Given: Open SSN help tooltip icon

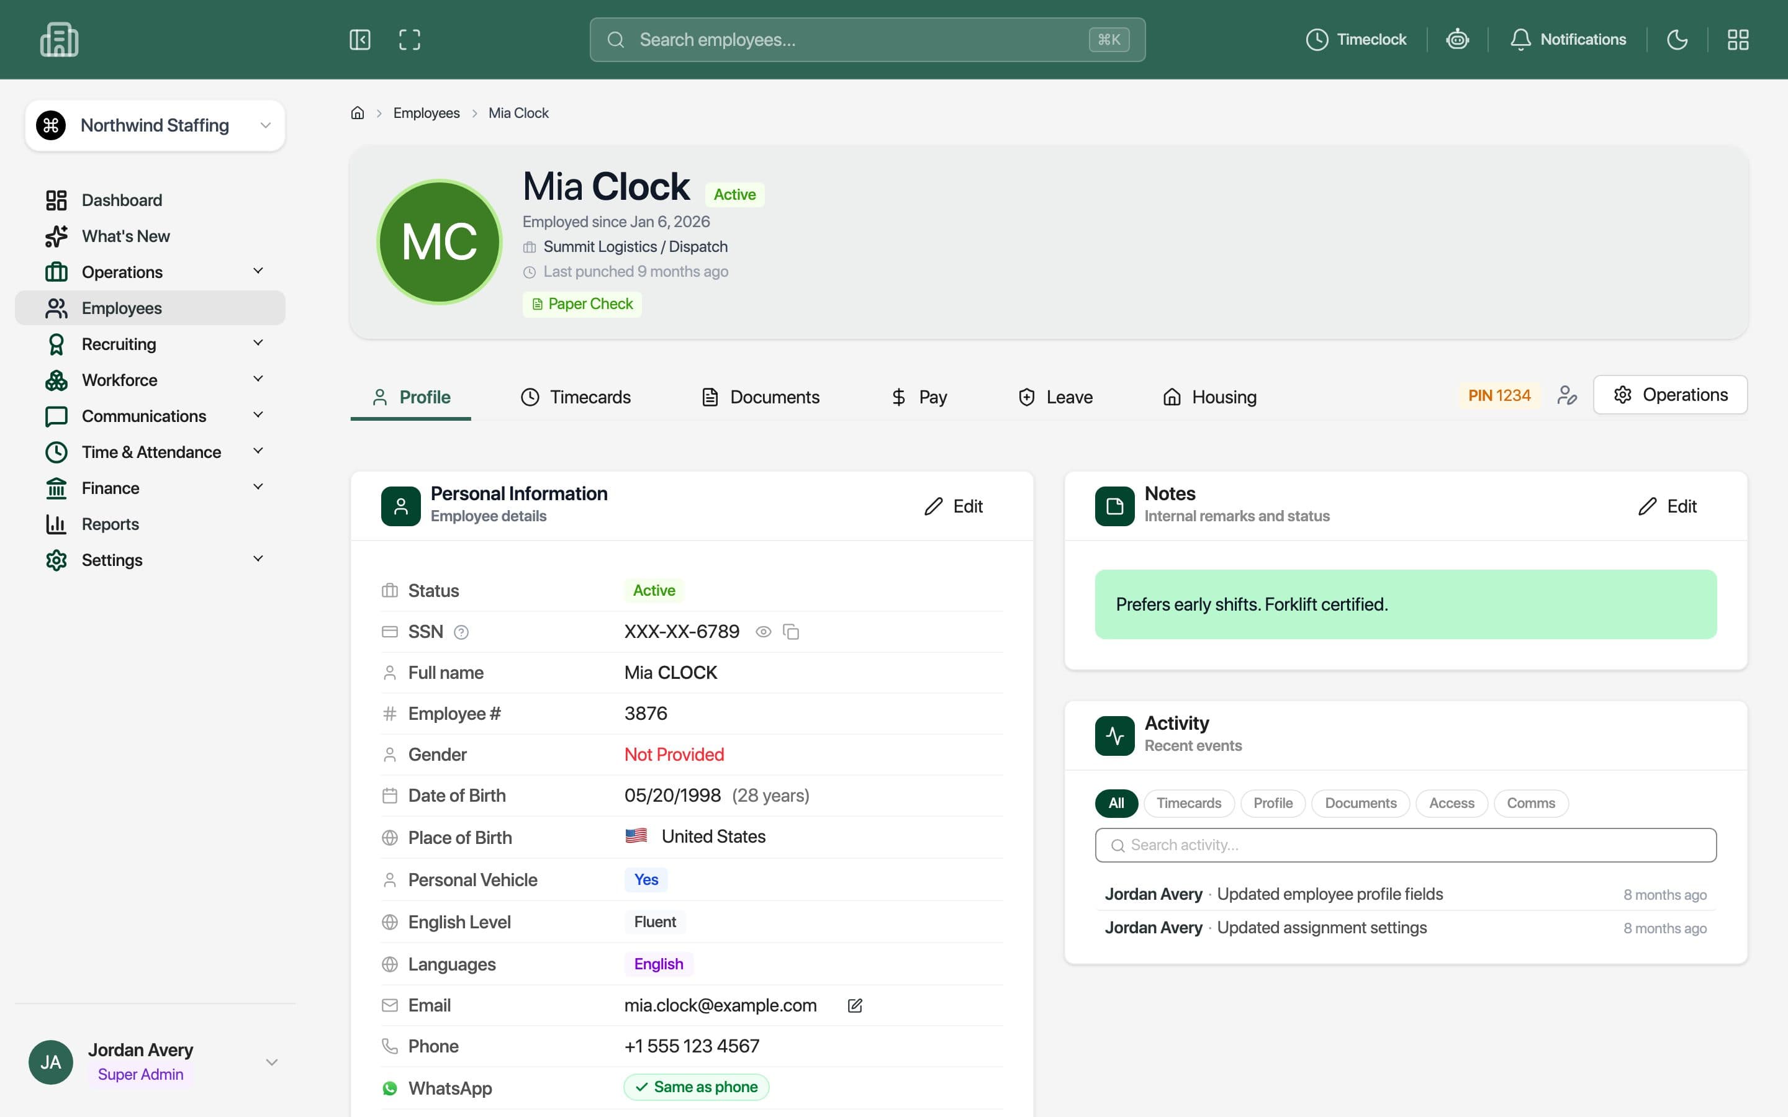Looking at the screenshot, I should click(461, 632).
